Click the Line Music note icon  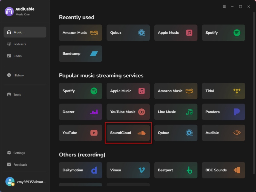pyautogui.click(x=189, y=112)
